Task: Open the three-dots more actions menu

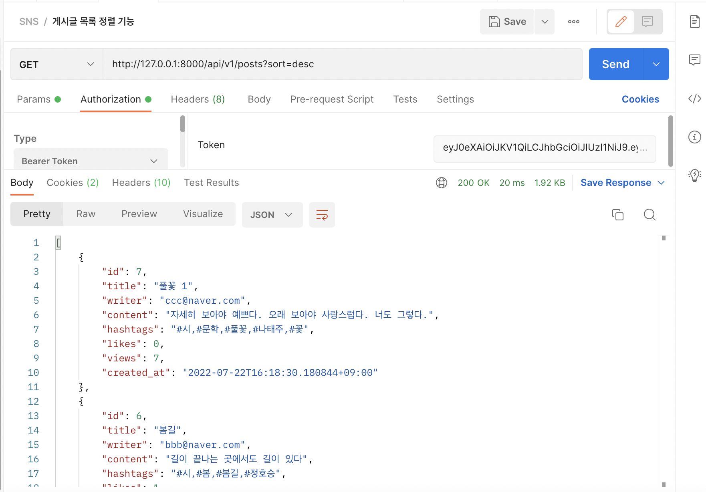Action: point(574,22)
